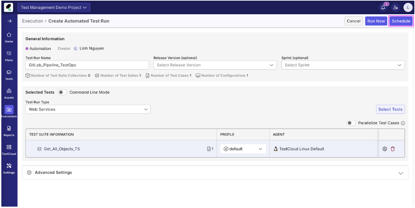Image resolution: width=415 pixels, height=208 pixels.
Task: Open the Release Version dropdown
Action: point(215,65)
